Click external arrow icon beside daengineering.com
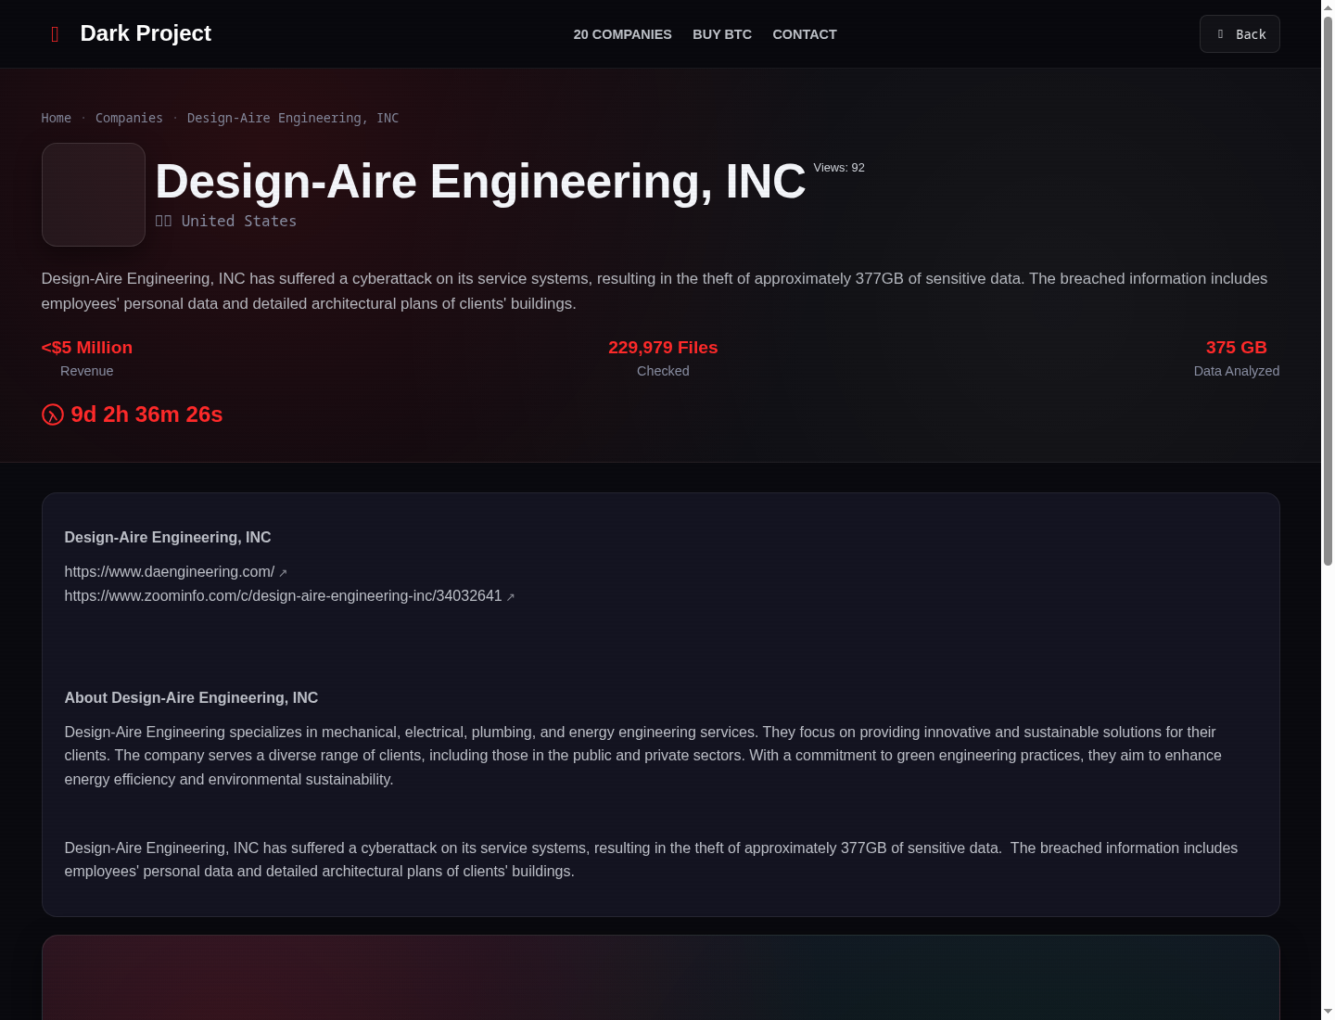 (x=283, y=573)
